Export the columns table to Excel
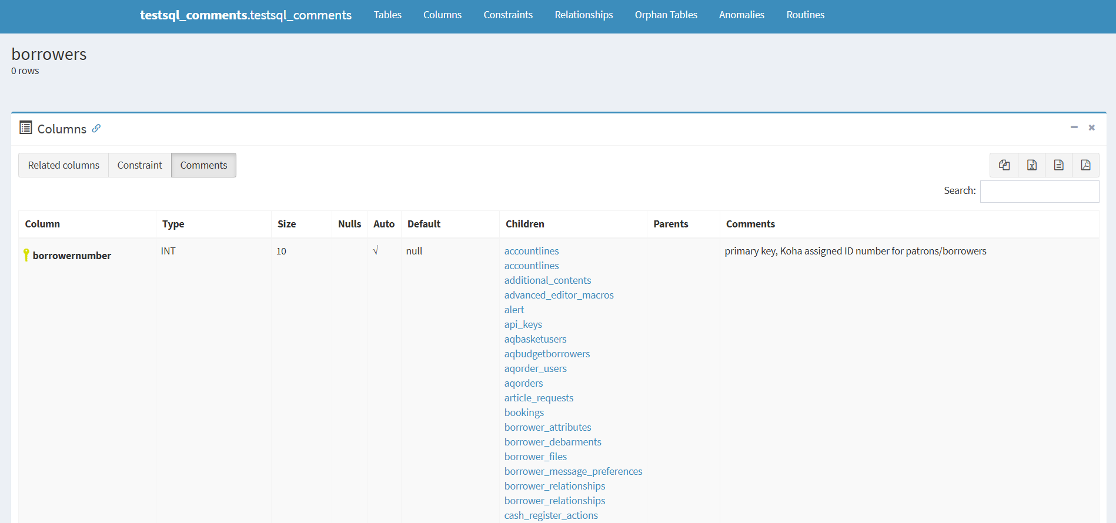This screenshot has width=1116, height=523. click(1032, 165)
